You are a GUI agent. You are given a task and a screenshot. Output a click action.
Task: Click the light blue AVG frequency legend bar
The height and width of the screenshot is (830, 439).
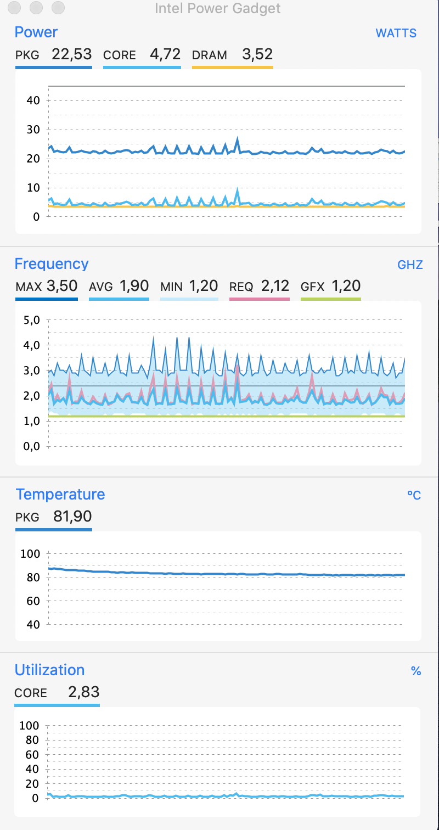(x=119, y=299)
